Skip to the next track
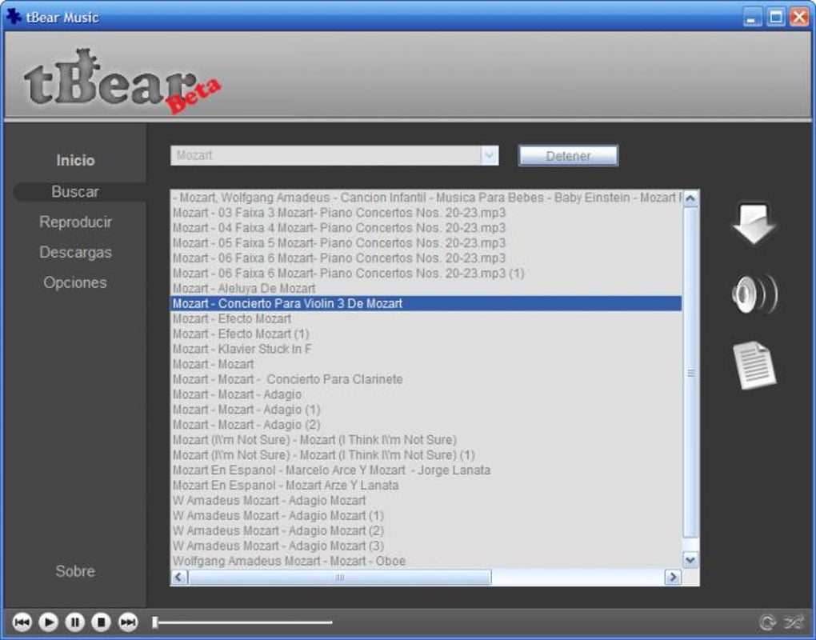816x640 pixels. point(126,622)
